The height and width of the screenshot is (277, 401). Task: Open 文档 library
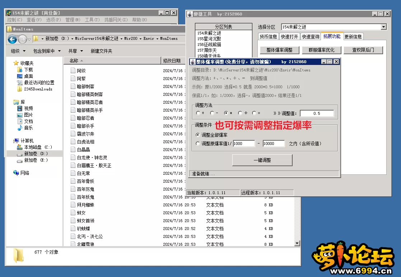click(28, 121)
